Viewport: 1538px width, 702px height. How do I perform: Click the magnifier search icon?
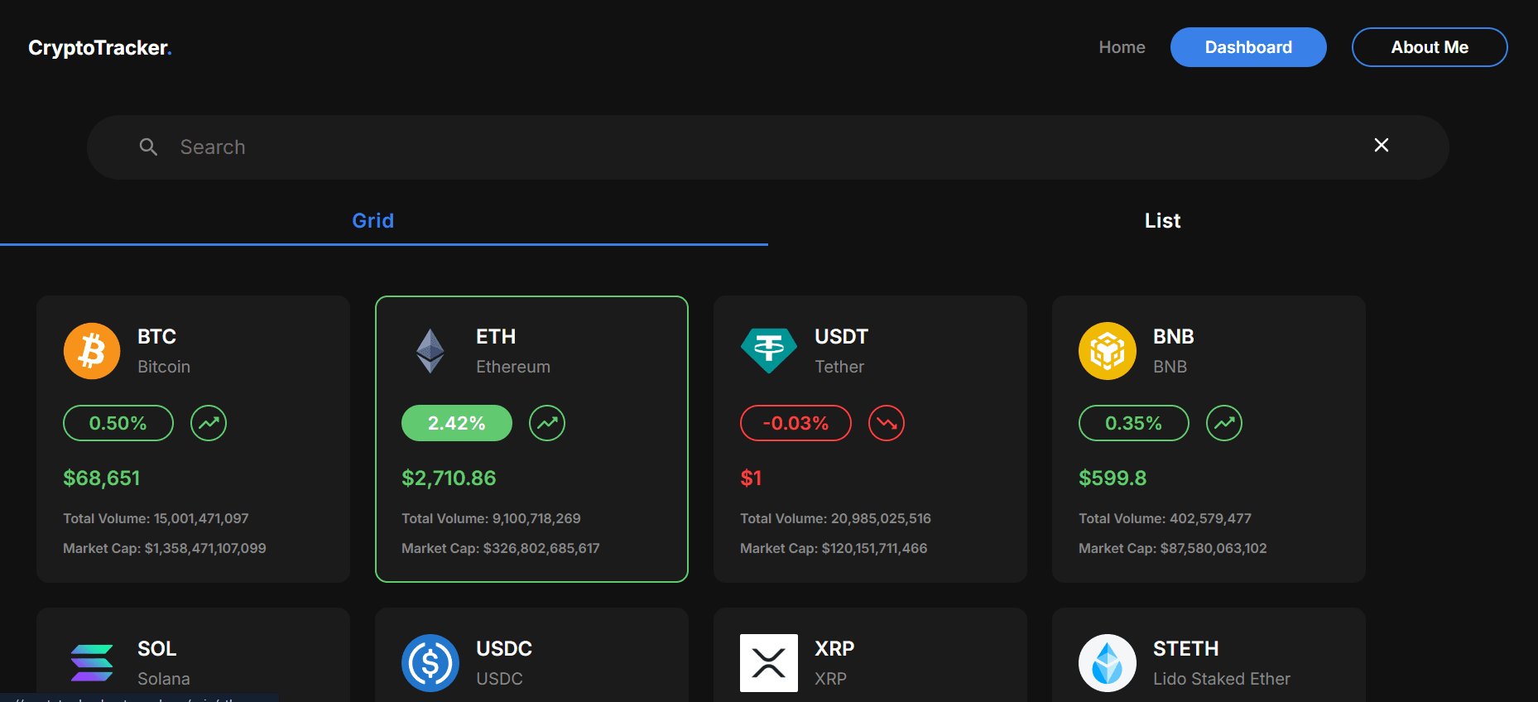(148, 147)
